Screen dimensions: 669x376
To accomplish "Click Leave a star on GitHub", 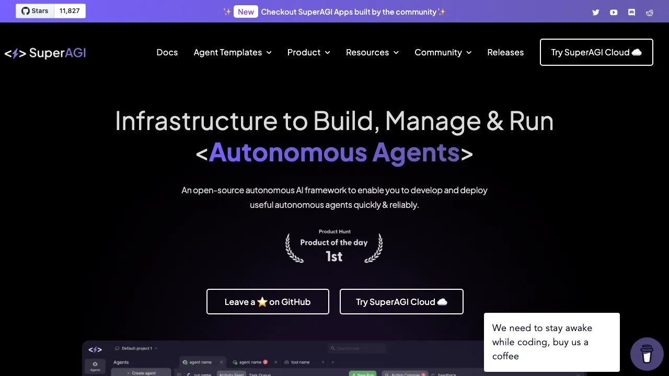I will click(x=268, y=302).
